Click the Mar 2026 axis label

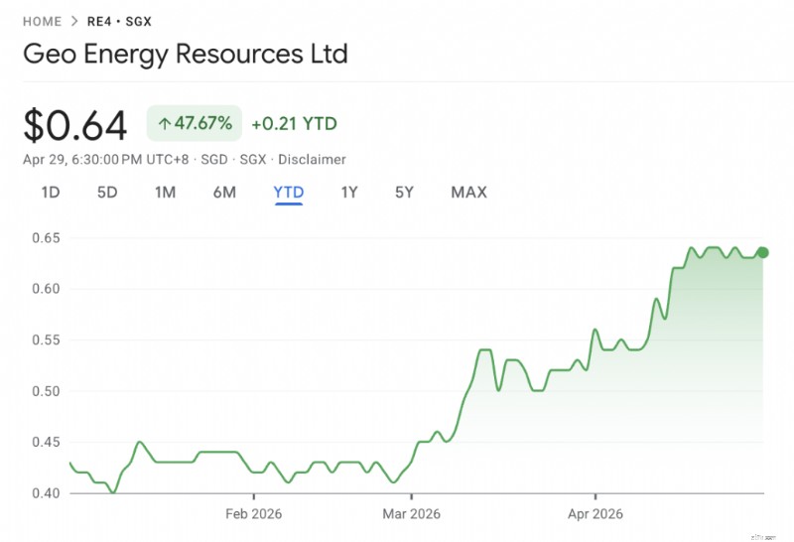(x=411, y=514)
